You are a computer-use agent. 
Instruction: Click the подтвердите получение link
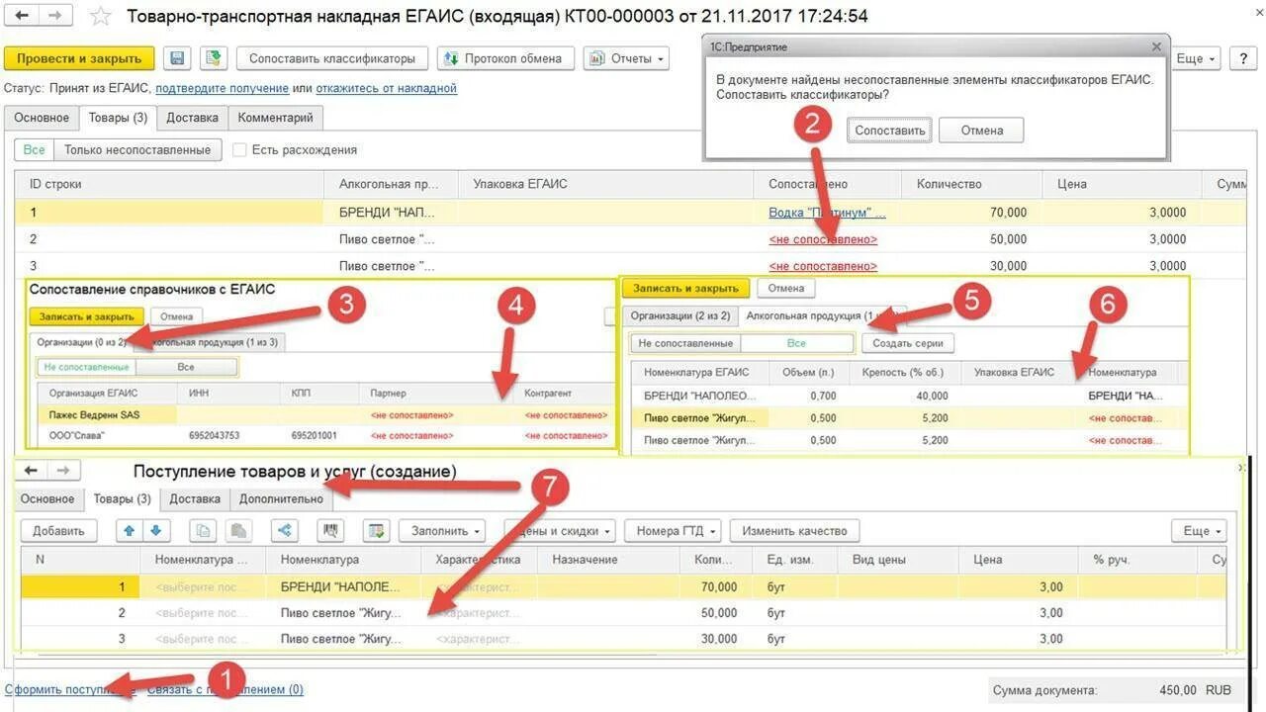click(222, 88)
